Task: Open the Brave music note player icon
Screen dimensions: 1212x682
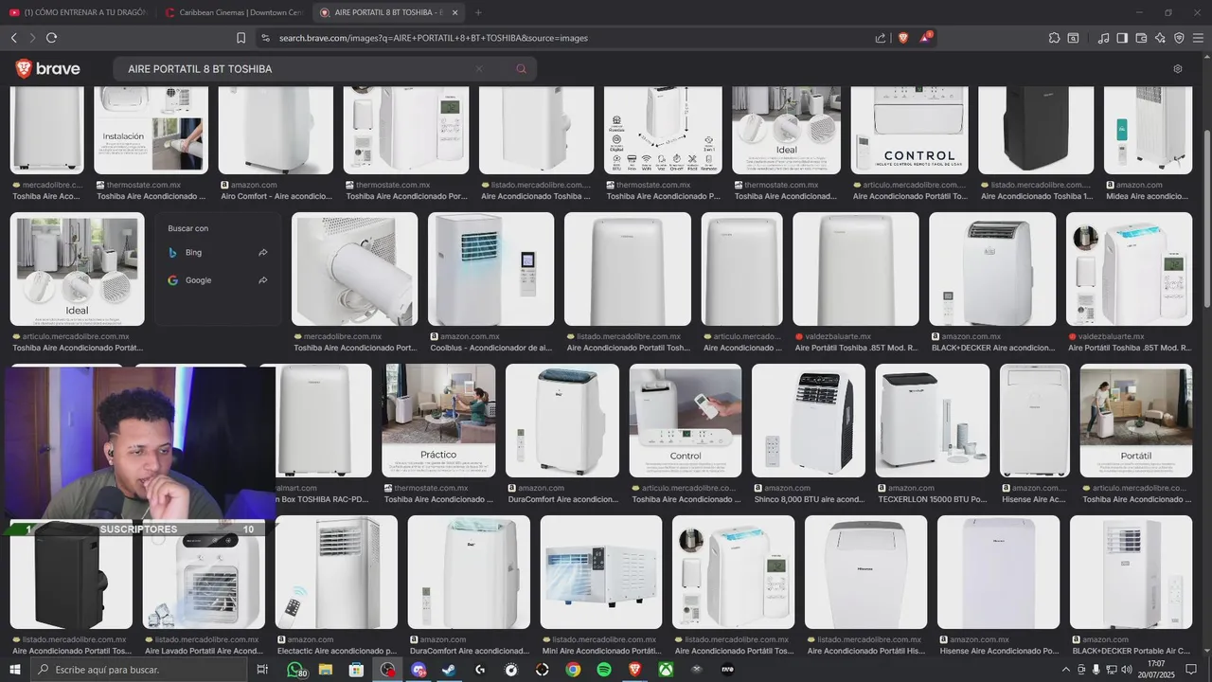Action: (x=1103, y=38)
